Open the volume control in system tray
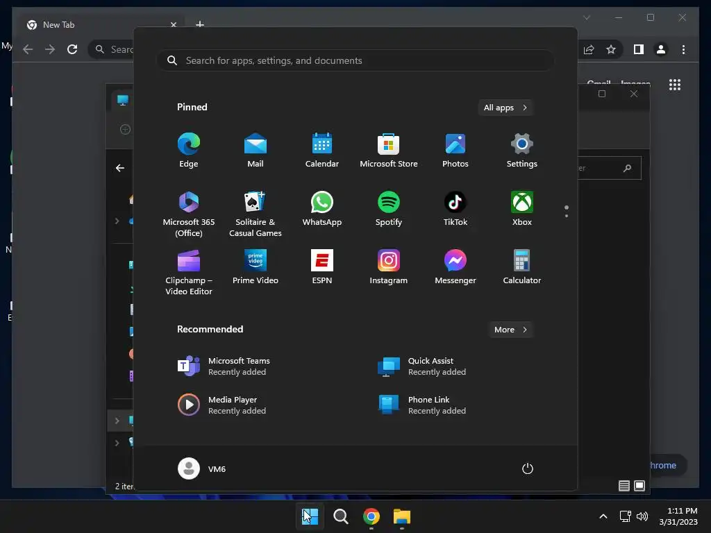711x533 pixels. pyautogui.click(x=642, y=516)
